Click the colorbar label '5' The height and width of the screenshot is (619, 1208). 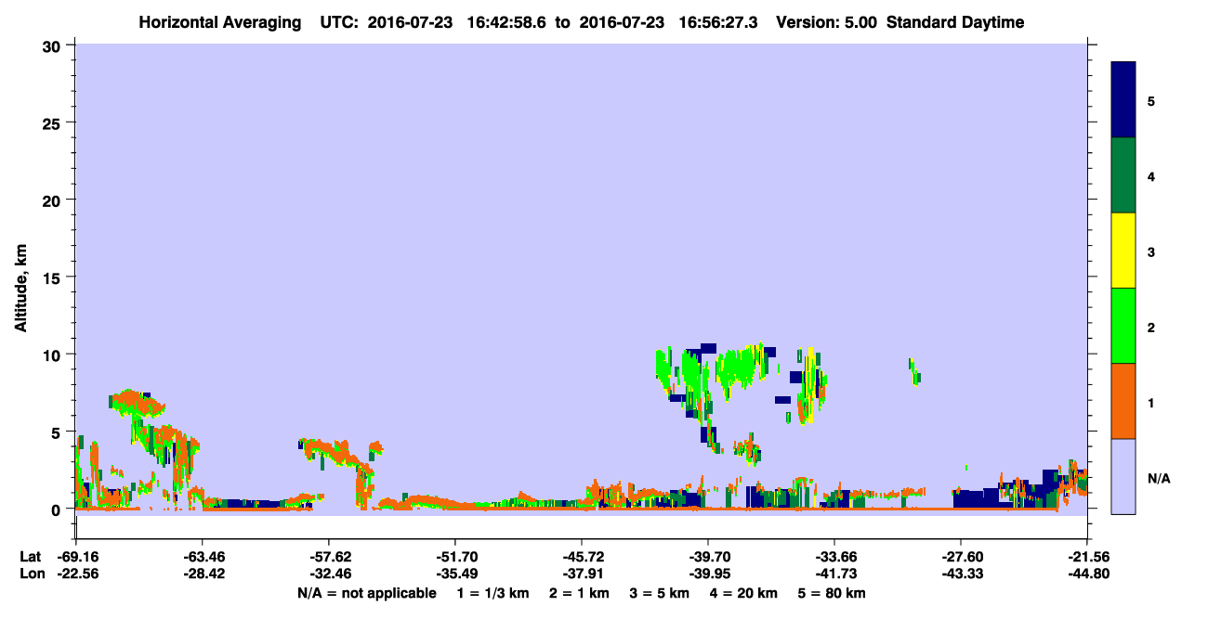click(1151, 100)
